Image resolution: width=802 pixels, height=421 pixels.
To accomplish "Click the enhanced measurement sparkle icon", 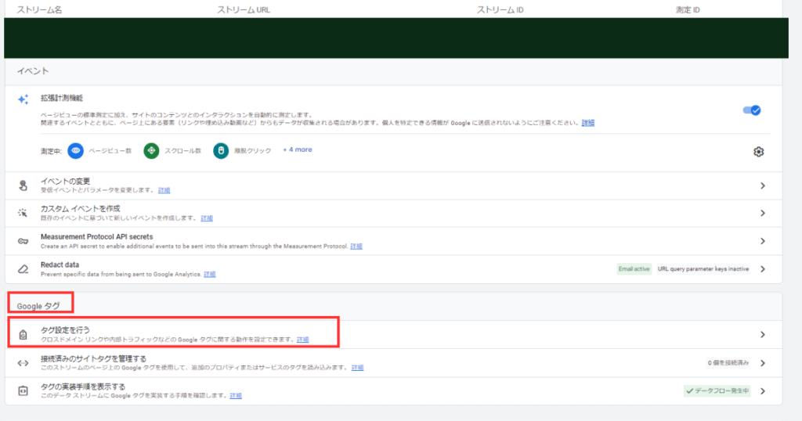I will 23,99.
